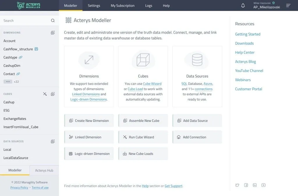298x196 pixels.
Task: Click add cube icon in Cubes header
Action: [53, 94]
